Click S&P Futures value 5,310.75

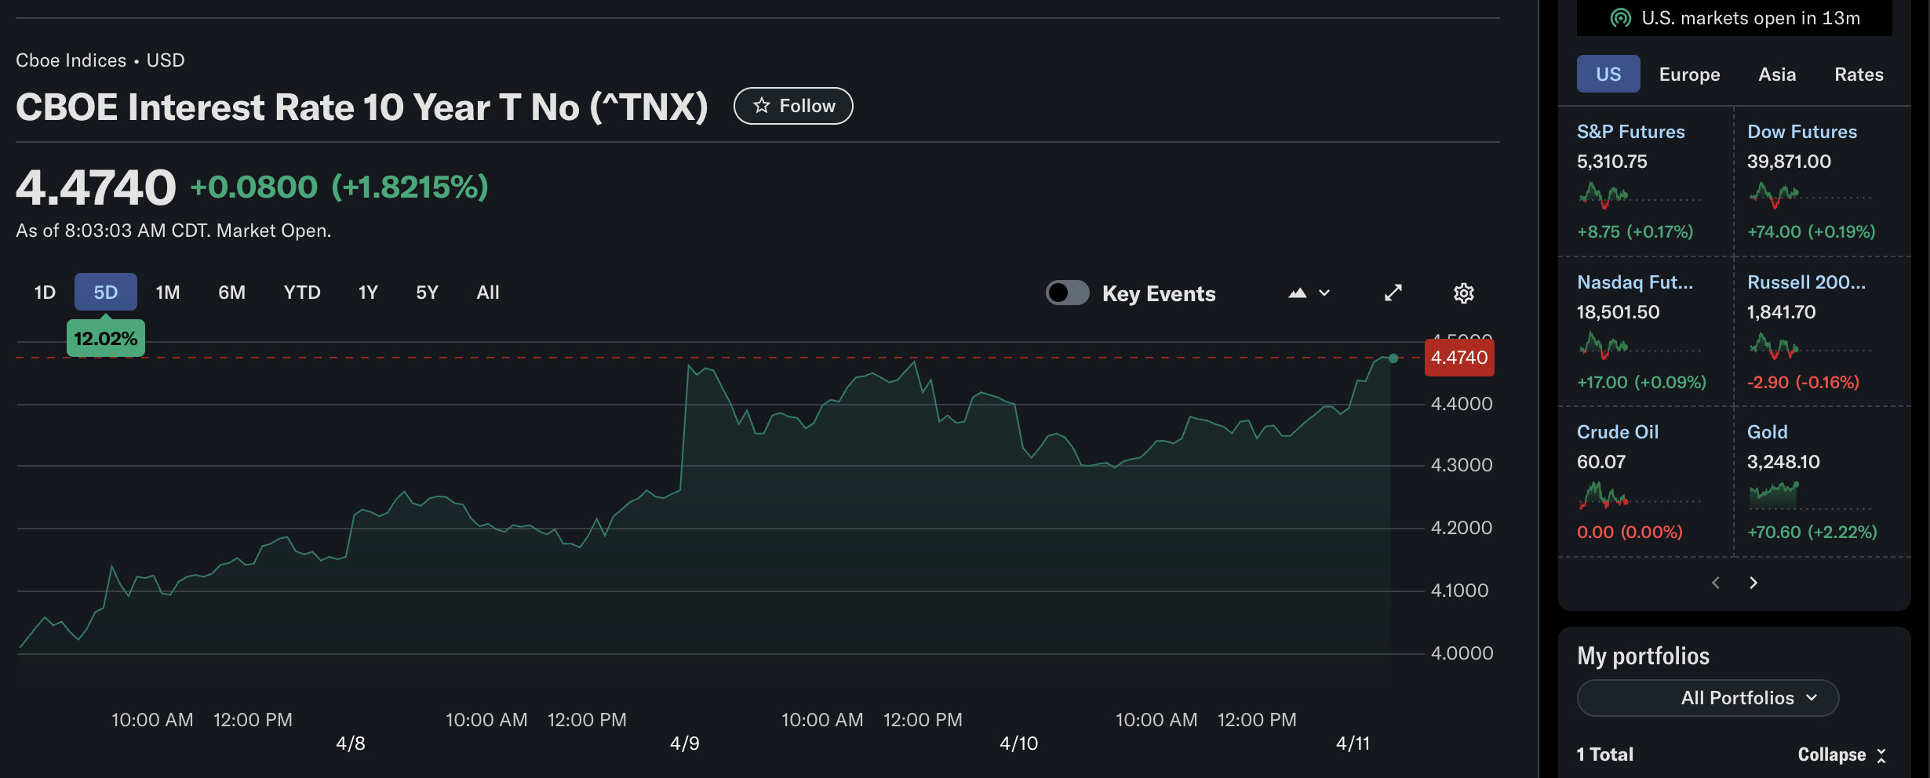click(x=1612, y=162)
